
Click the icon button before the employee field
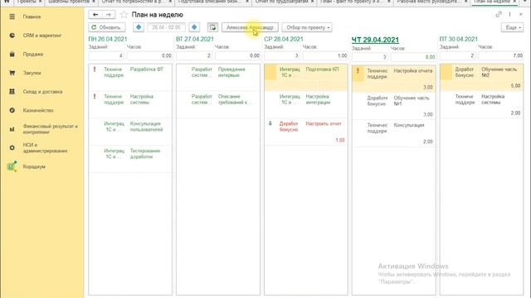[212, 27]
